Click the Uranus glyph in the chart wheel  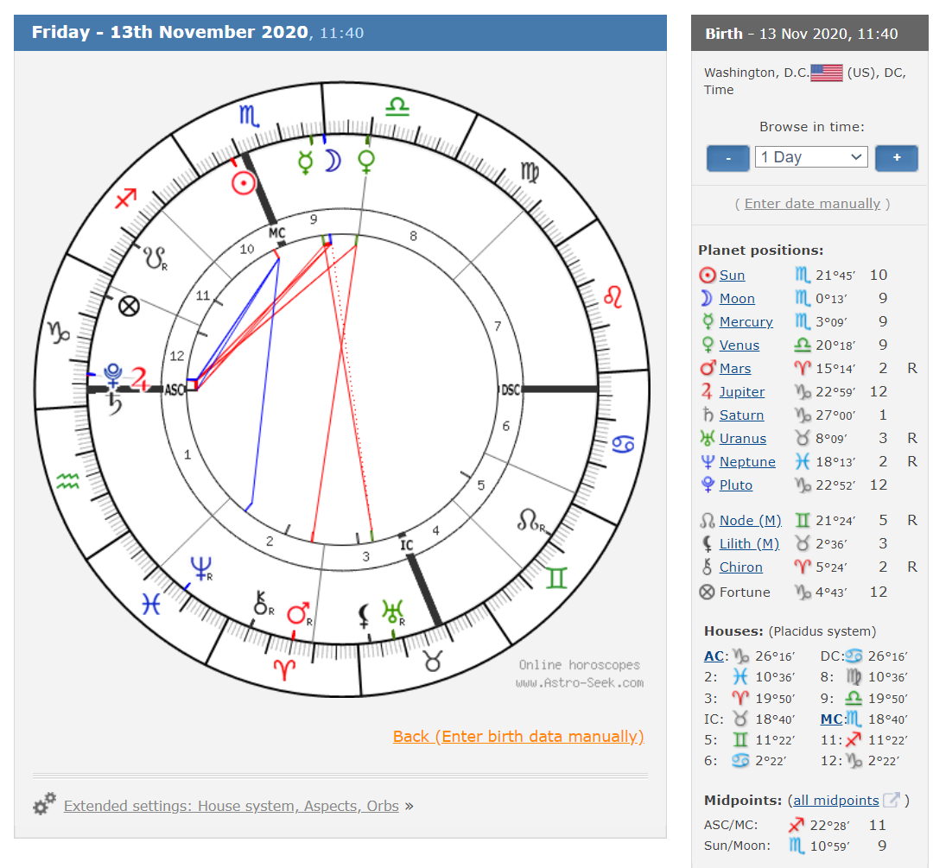[x=392, y=611]
